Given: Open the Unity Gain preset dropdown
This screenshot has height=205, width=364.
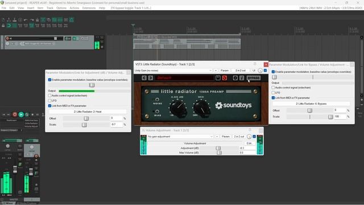Looking at the screenshot, I should (x=173, y=71).
